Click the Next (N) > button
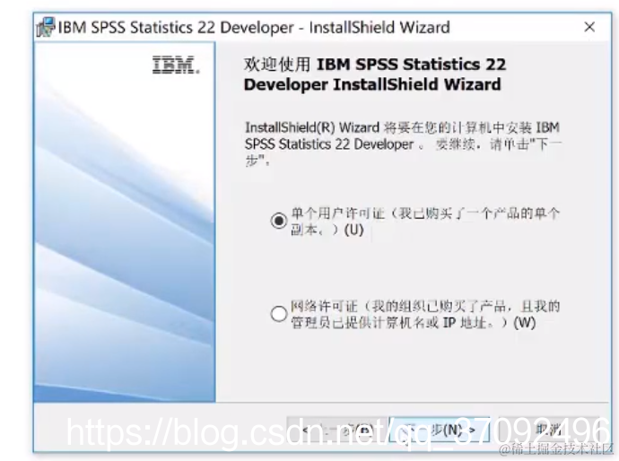Image resolution: width=619 pixels, height=461 pixels. [x=440, y=430]
